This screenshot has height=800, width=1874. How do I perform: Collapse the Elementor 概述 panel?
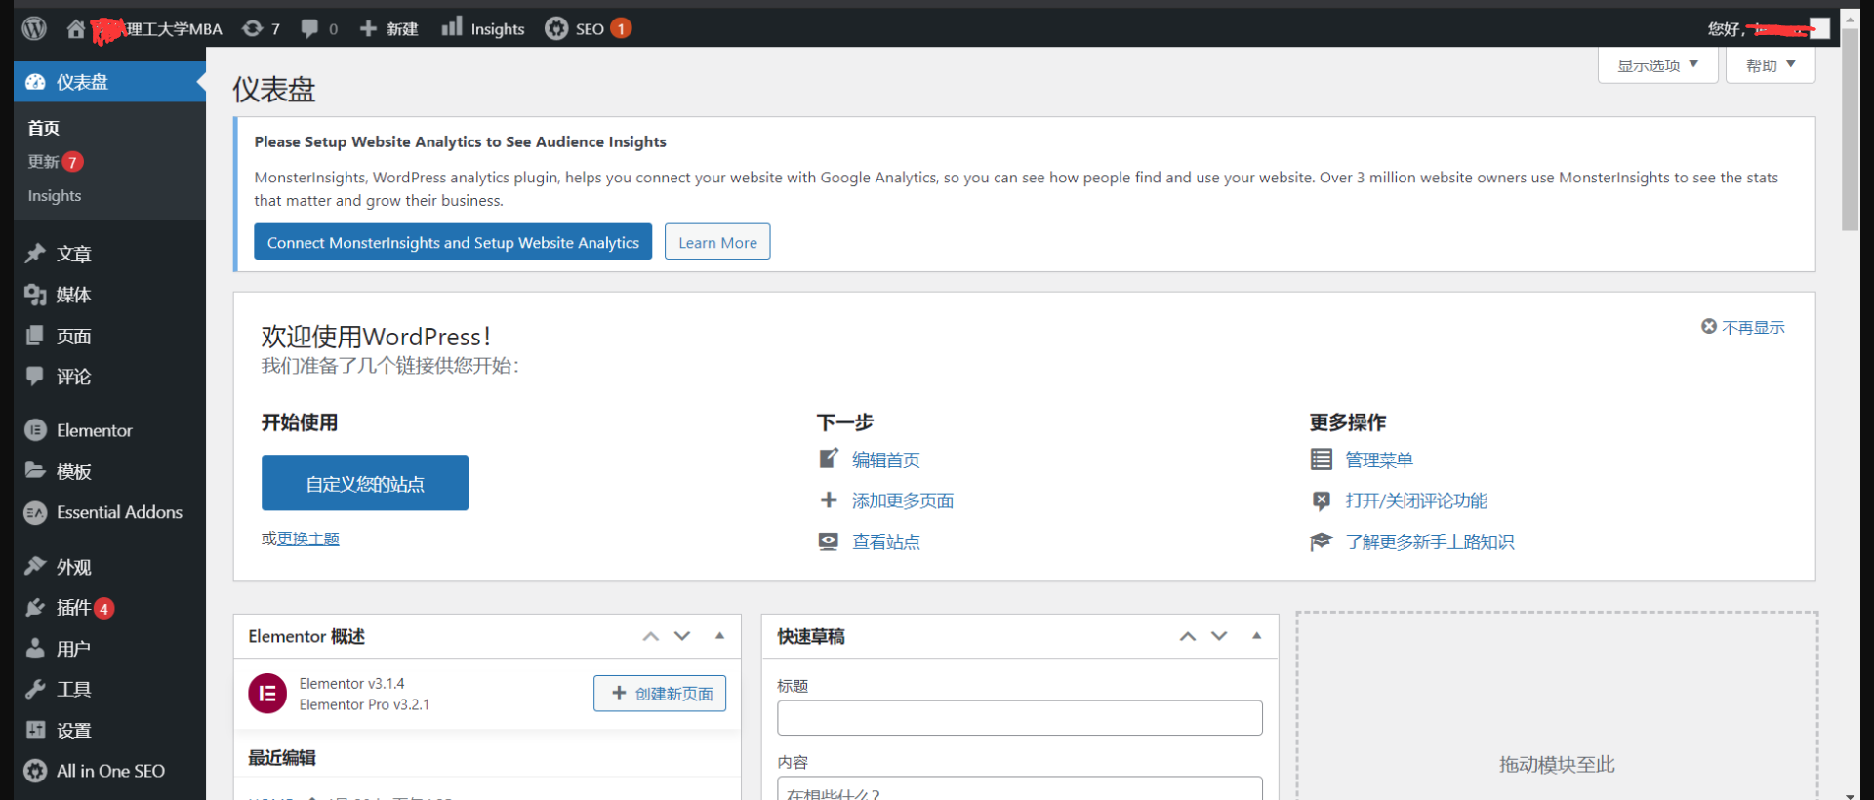[x=719, y=636]
